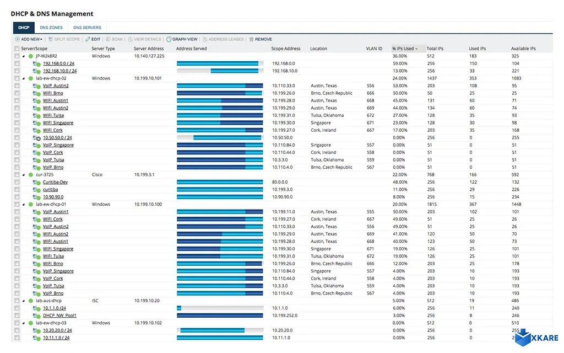This screenshot has width=564, height=353.
Task: Click green status dot of lab-aus-dhcp
Action: click(31, 301)
